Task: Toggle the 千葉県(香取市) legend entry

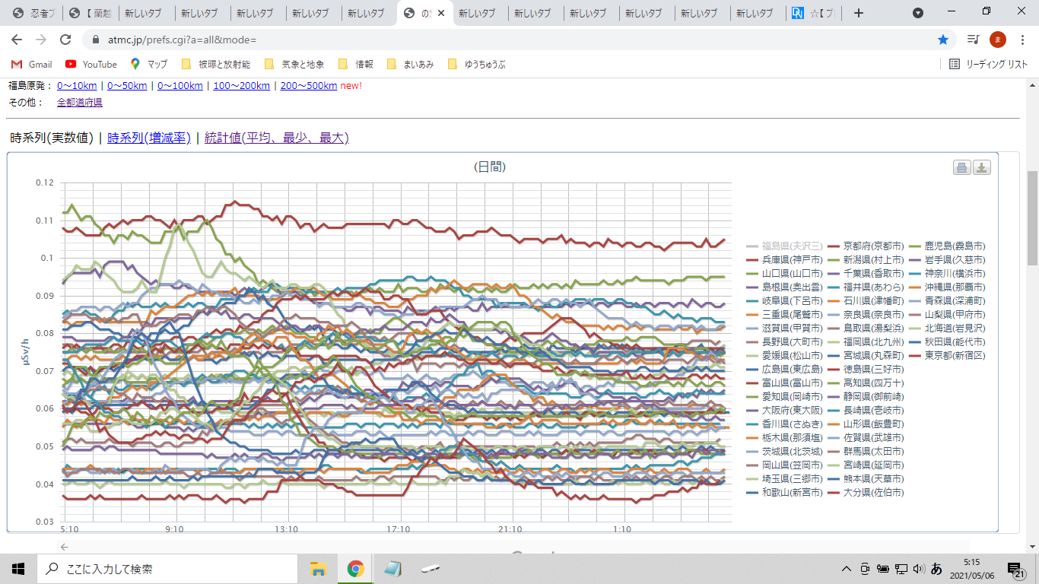Action: click(x=866, y=273)
